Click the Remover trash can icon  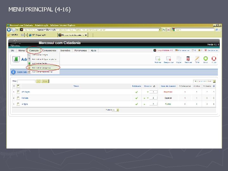[x=188, y=59]
